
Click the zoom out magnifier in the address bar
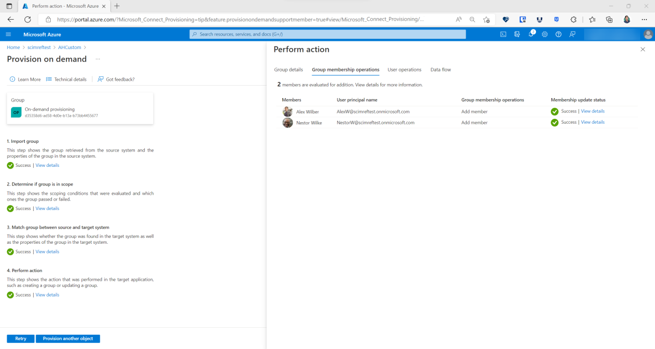click(x=473, y=19)
